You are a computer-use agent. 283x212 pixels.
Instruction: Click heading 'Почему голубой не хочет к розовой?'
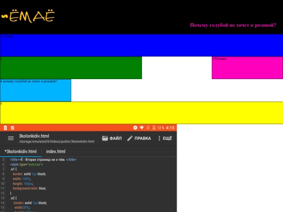233,25
